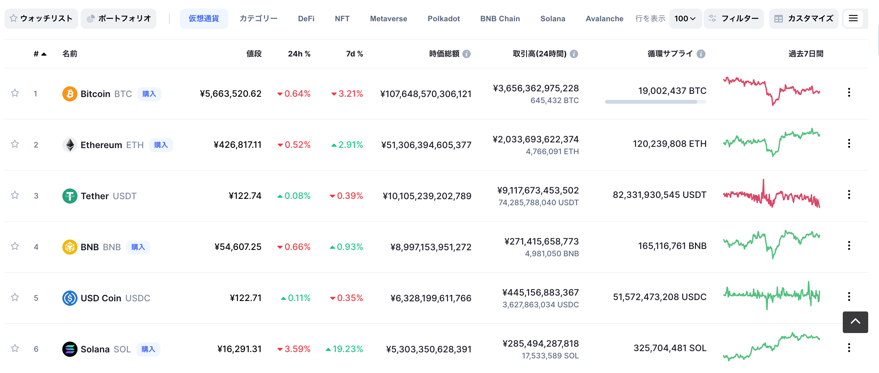Open the USD Coin name link

101,298
